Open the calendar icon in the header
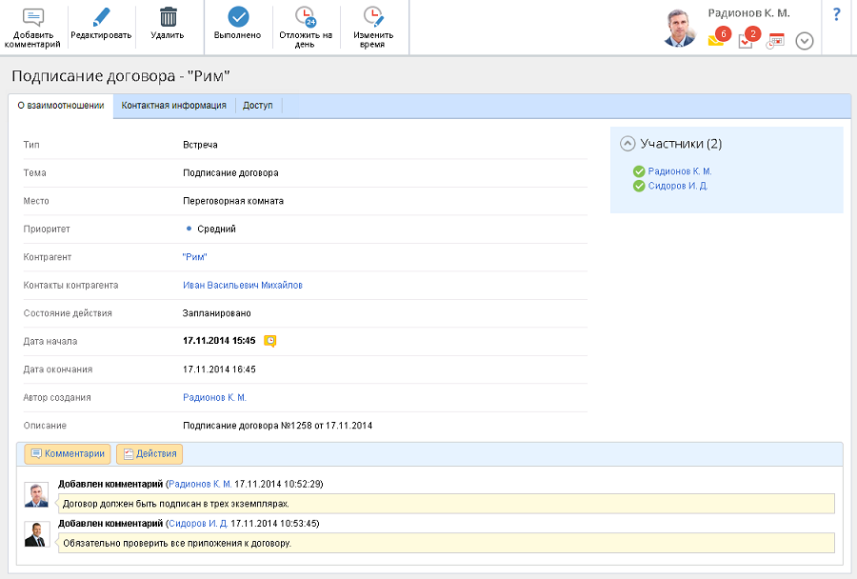 tap(776, 41)
